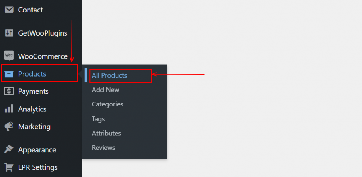The height and width of the screenshot is (177, 362).
Task: Open the Categories submenu item
Action: 107,104
